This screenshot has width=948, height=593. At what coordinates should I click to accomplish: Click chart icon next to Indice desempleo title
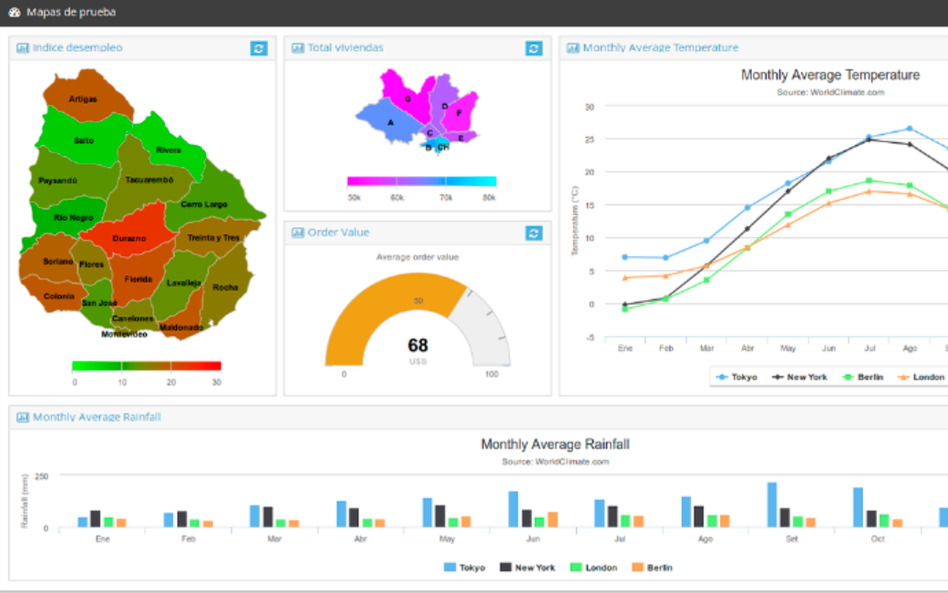(x=23, y=48)
